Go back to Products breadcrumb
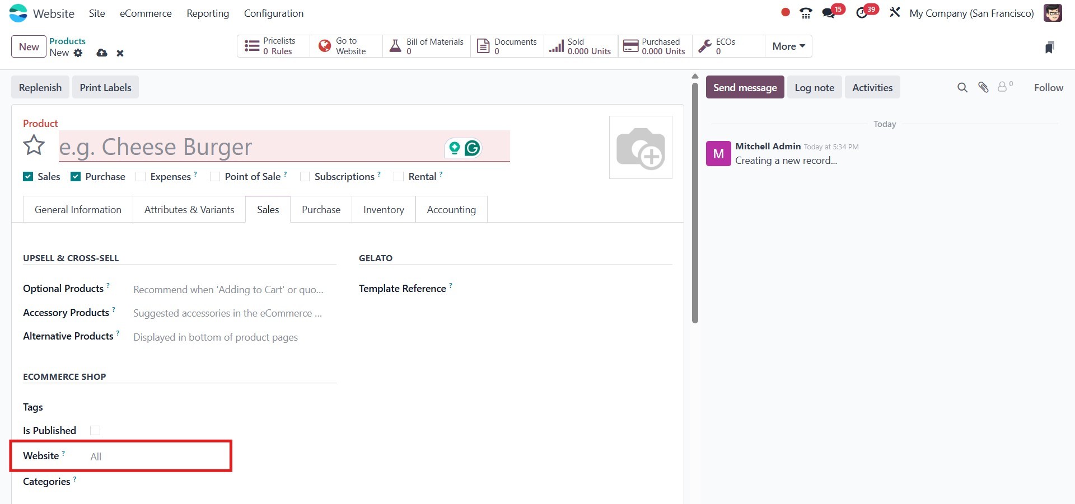1075x504 pixels. [x=67, y=41]
